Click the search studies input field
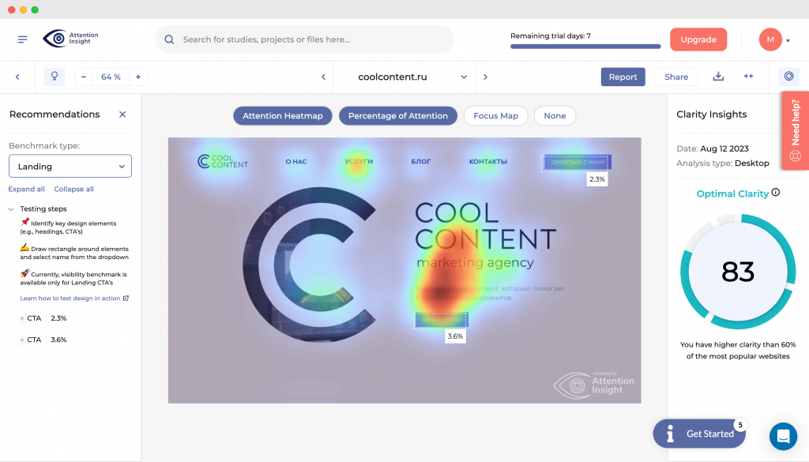Image resolution: width=809 pixels, height=462 pixels. pos(304,39)
